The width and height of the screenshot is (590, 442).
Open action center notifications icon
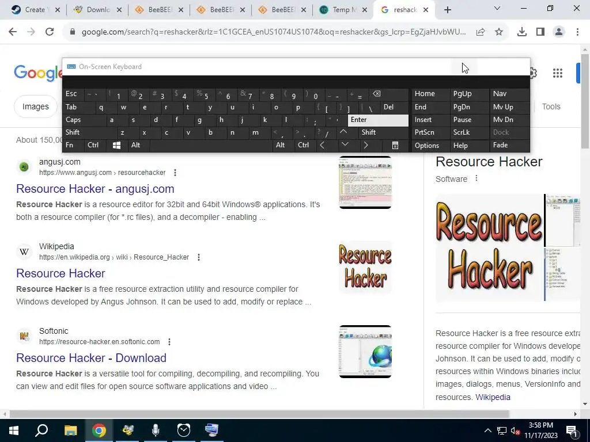pyautogui.click(x=572, y=430)
